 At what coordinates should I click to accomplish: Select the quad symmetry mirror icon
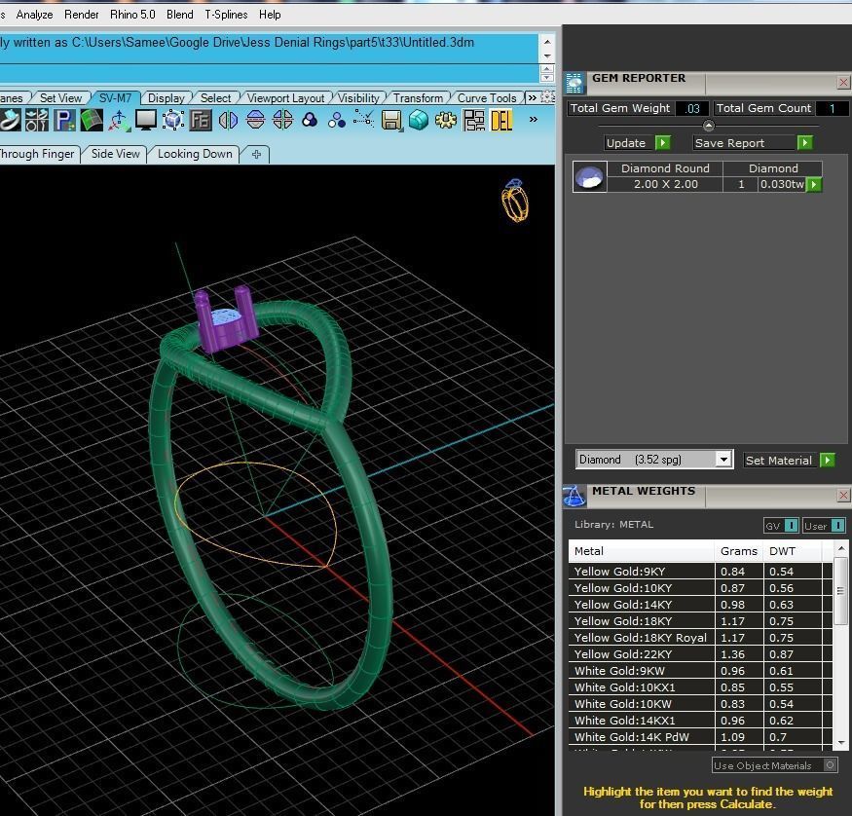(x=282, y=120)
